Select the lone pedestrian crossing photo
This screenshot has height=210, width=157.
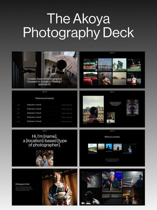coord(112,196)
